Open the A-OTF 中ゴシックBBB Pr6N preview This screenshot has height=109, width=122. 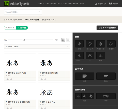click(x=20, y=91)
